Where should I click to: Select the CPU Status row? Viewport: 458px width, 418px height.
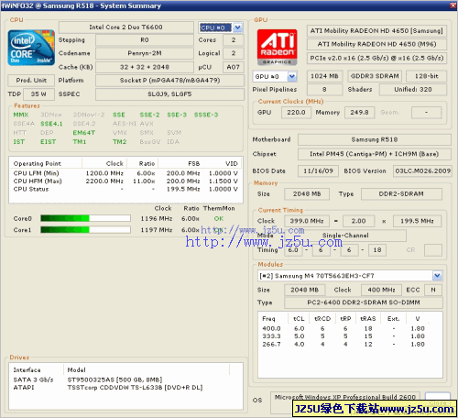[x=125, y=189]
